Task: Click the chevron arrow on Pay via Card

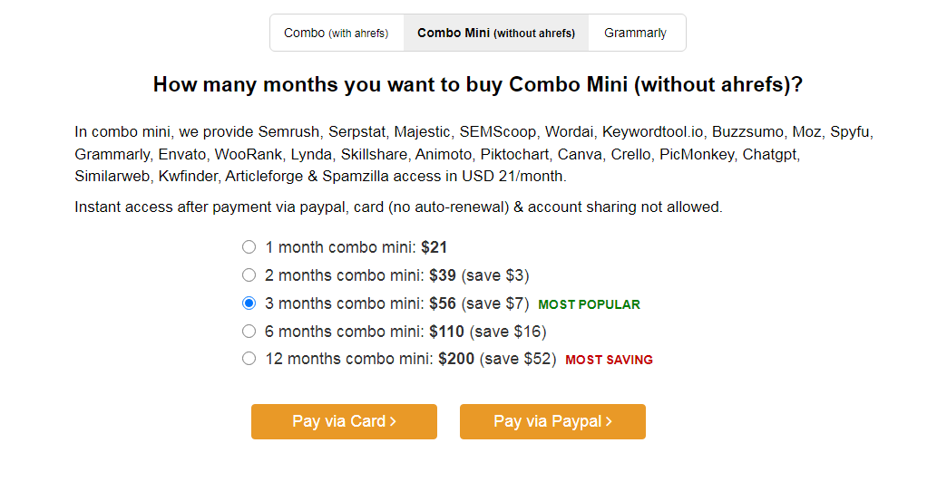Action: tap(393, 422)
